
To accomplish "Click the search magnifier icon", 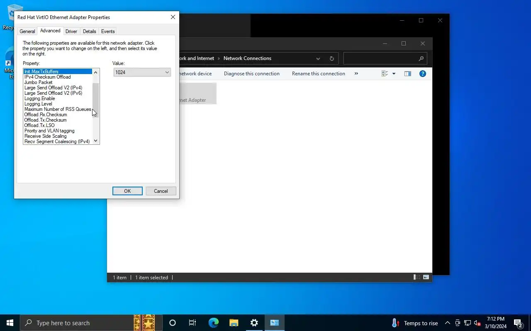I will click(421, 59).
